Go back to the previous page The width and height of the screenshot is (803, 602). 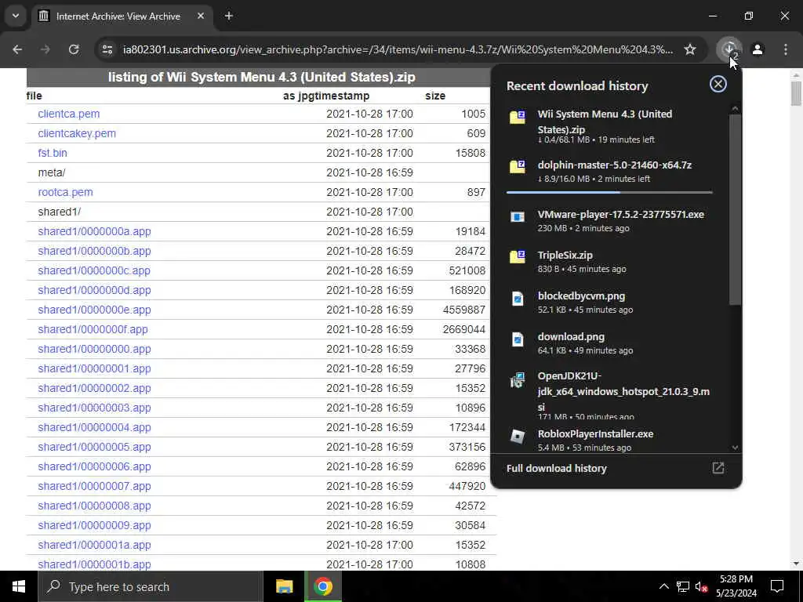click(x=17, y=49)
